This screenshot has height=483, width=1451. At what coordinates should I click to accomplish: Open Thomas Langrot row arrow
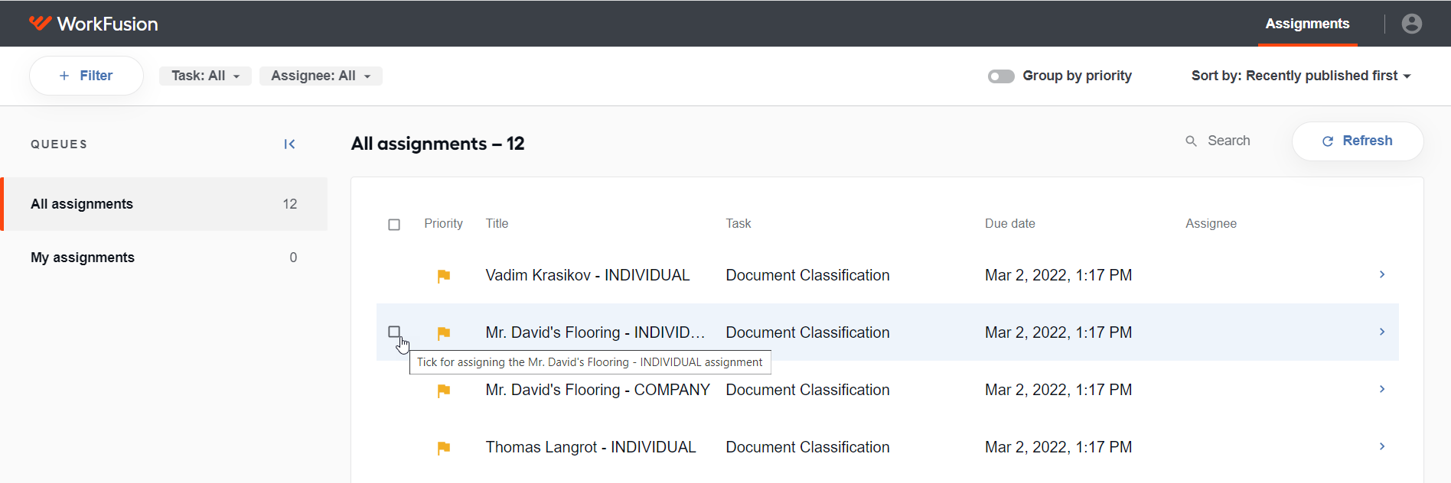coord(1382,446)
